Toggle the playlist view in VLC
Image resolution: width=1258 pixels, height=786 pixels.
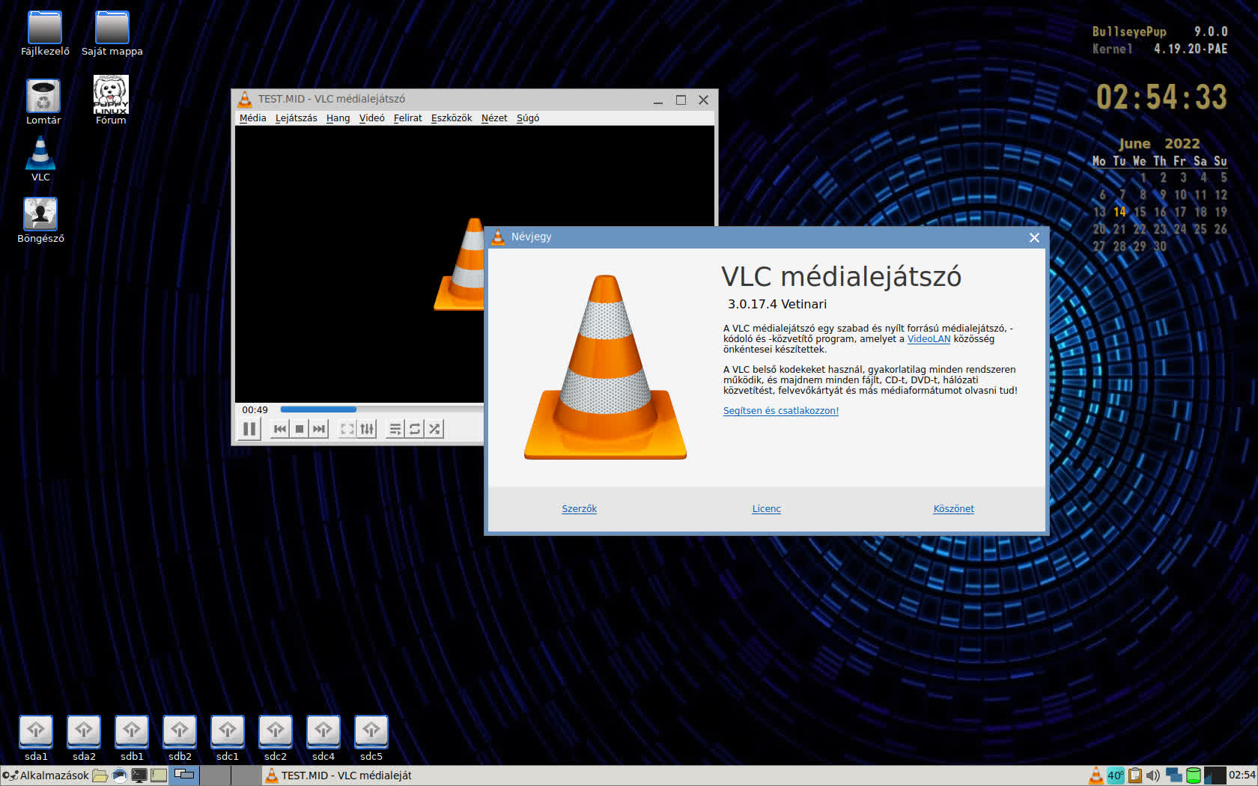click(395, 429)
